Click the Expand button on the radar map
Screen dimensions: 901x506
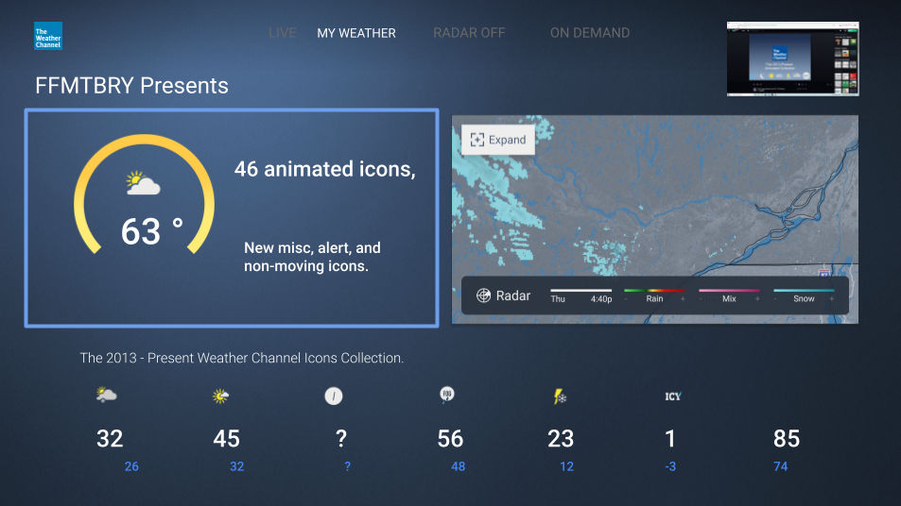498,140
